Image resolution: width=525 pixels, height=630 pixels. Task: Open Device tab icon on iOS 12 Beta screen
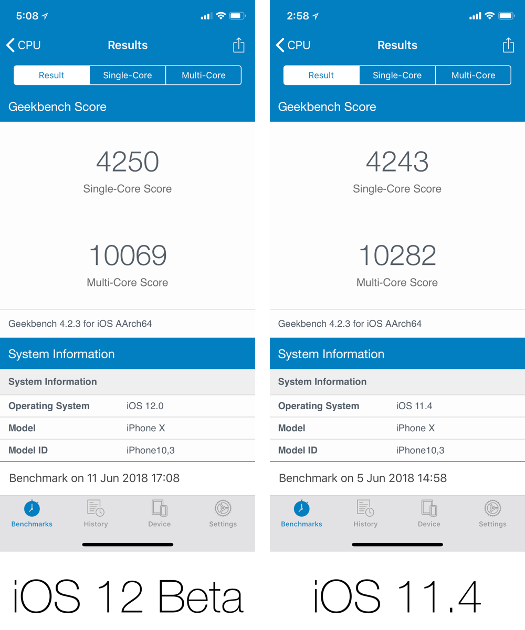(x=160, y=508)
